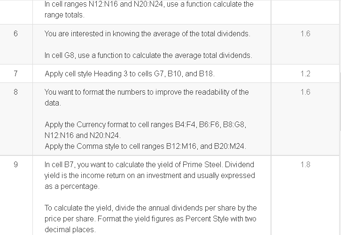Click the 'Apply the Comma style' line
Screen dimensions: 341x235
click(145, 146)
